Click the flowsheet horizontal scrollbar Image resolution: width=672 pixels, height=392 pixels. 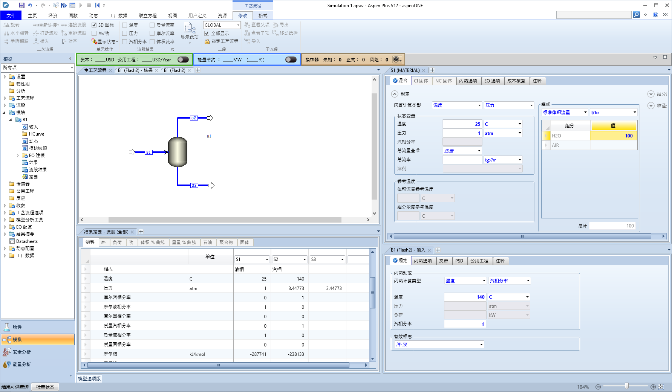click(x=225, y=220)
